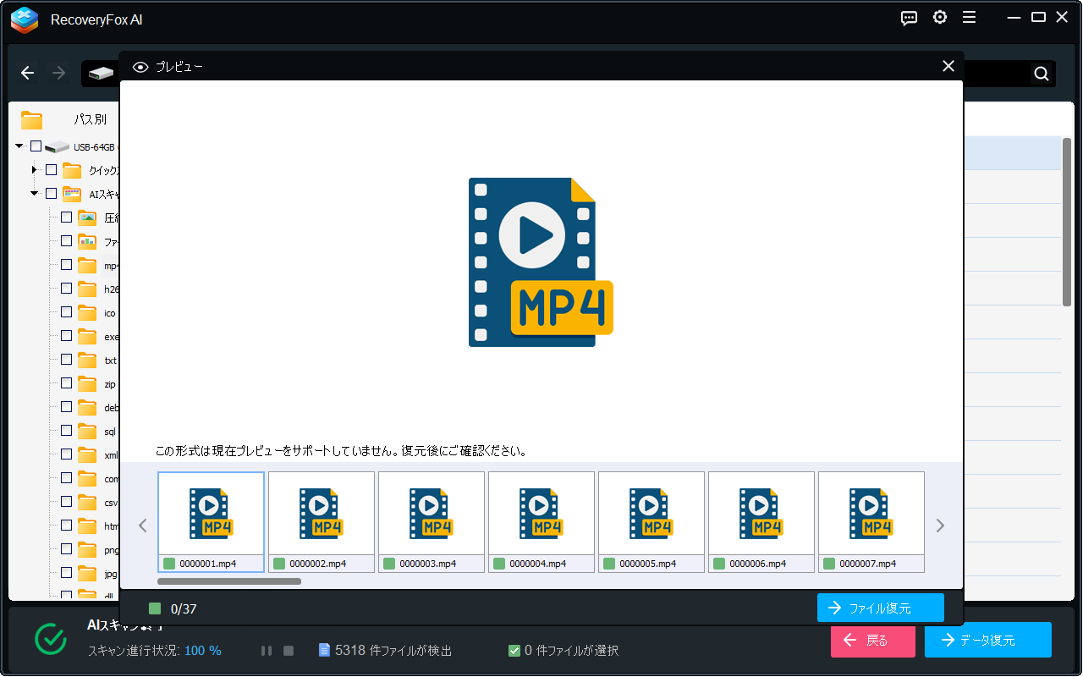Open the xml folder in tree
Viewport: 1083px width, 677px height.
[87, 455]
